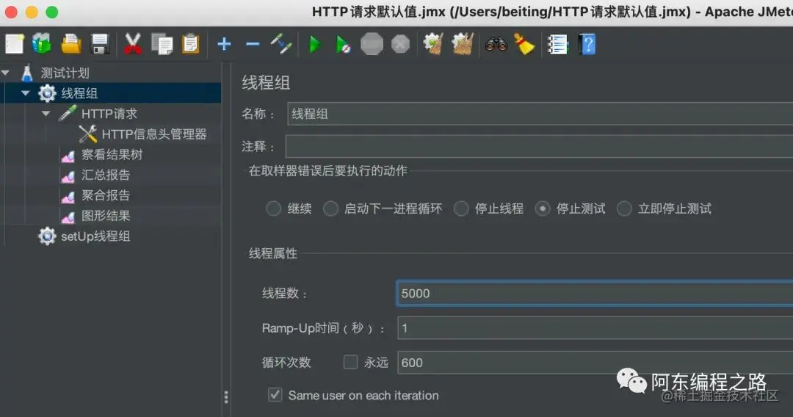
Task: Click the panel divider collapse handle
Action: tap(226, 397)
